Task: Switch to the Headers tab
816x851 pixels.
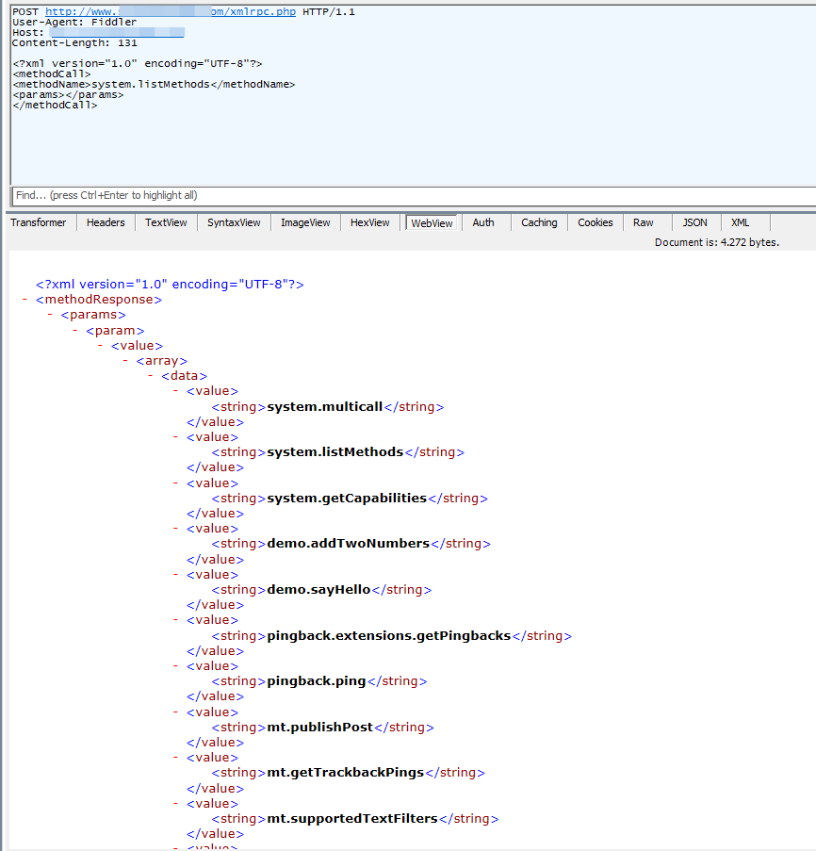Action: [106, 222]
